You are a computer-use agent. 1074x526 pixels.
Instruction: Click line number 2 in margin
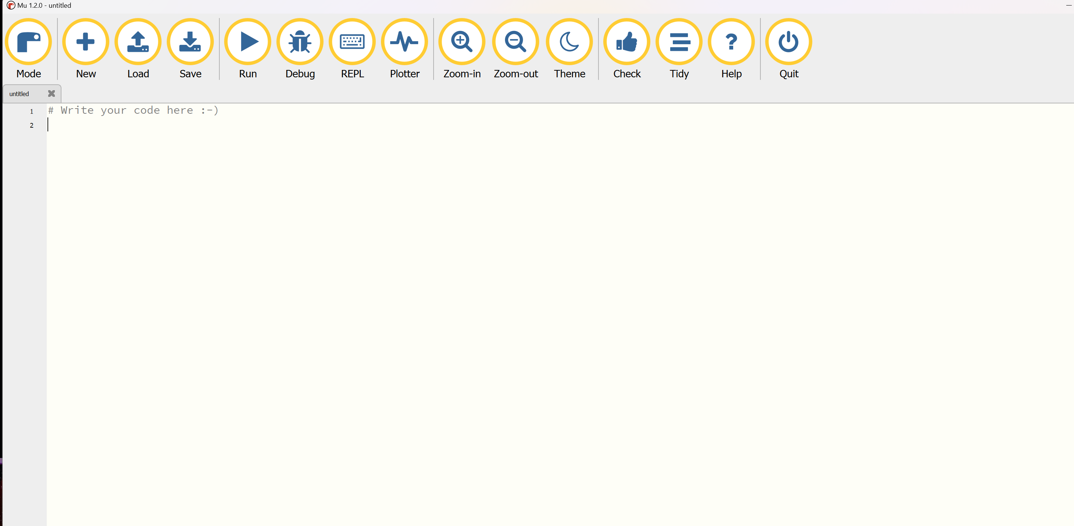31,126
